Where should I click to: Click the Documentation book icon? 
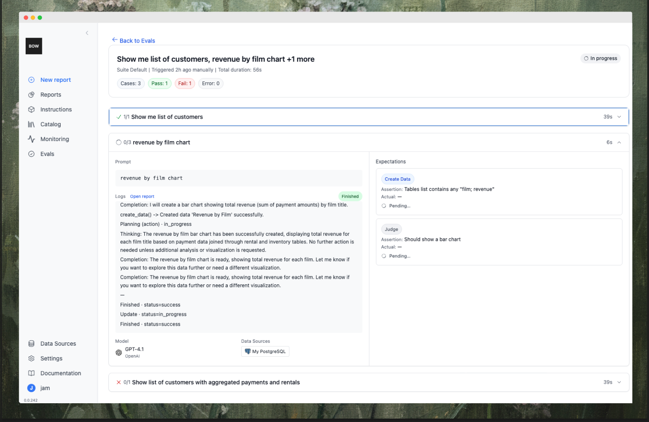[x=31, y=373]
